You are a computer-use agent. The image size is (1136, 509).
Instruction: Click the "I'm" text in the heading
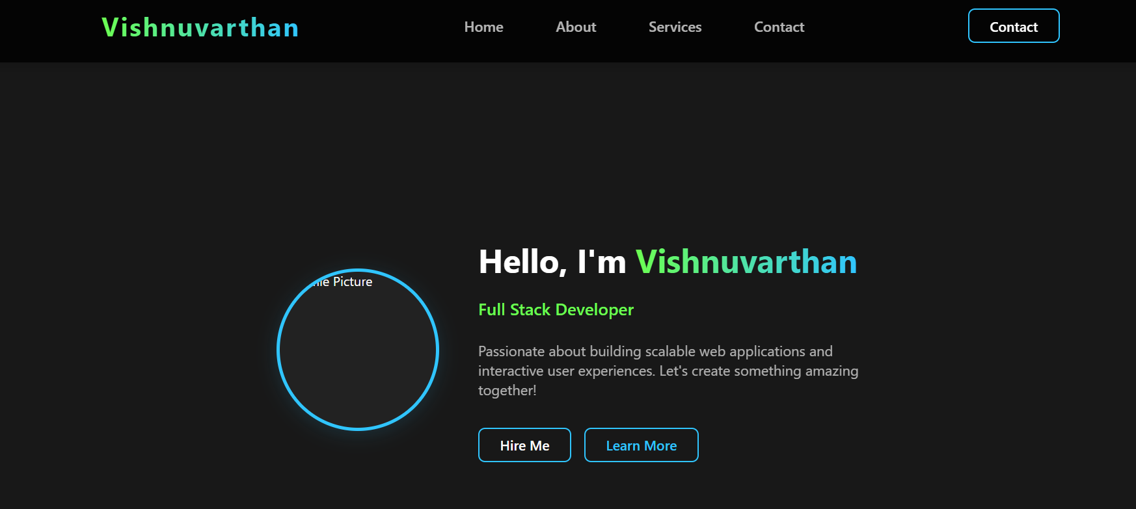[x=602, y=262]
